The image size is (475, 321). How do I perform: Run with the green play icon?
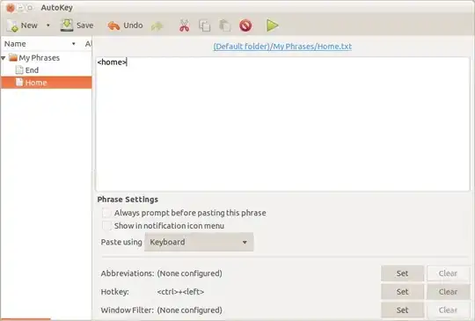(x=273, y=26)
